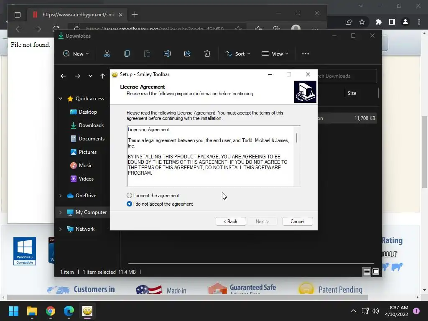Click the Rename icon in Explorer toolbar
The width and height of the screenshot is (428, 321).
coord(167,54)
